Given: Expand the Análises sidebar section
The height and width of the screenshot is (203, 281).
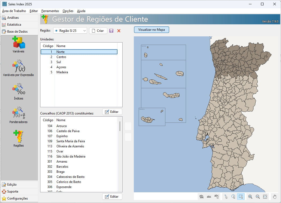Looking at the screenshot, I should point(13,18).
